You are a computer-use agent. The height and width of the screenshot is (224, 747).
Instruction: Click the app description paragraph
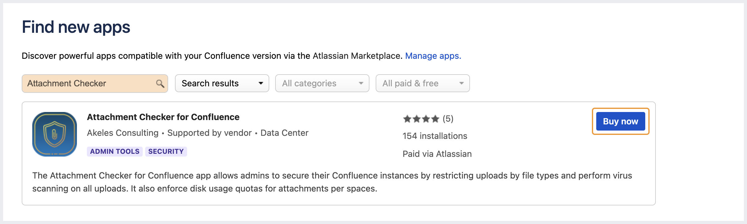pyautogui.click(x=332, y=182)
